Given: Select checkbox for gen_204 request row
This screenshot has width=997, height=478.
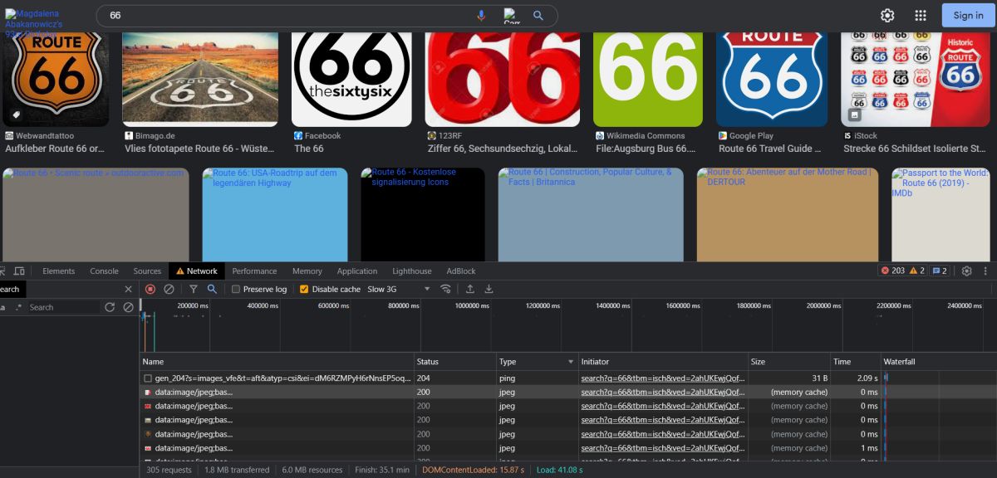Looking at the screenshot, I should [x=148, y=378].
